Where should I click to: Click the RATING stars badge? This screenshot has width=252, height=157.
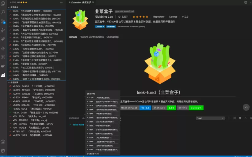tap(190, 108)
